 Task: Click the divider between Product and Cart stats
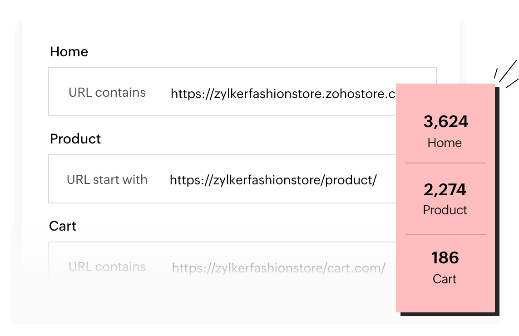point(445,235)
